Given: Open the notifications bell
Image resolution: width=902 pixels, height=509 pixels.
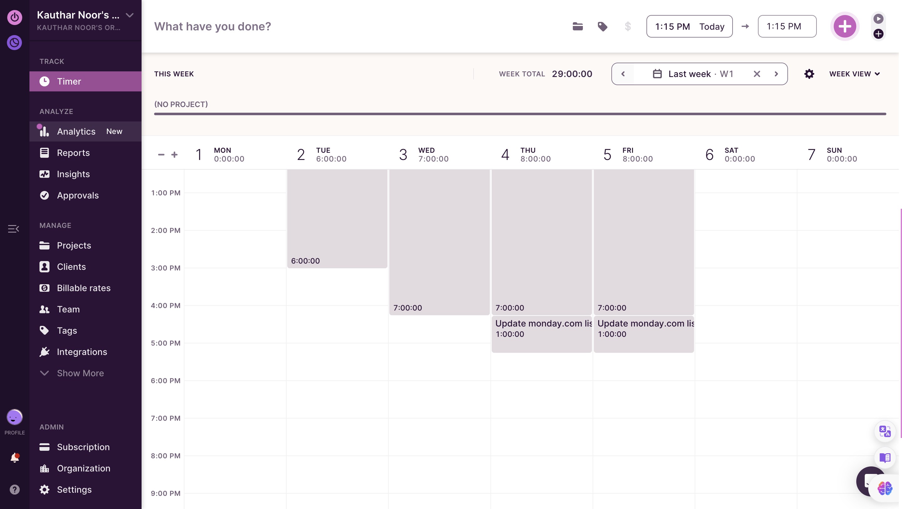Looking at the screenshot, I should [14, 458].
